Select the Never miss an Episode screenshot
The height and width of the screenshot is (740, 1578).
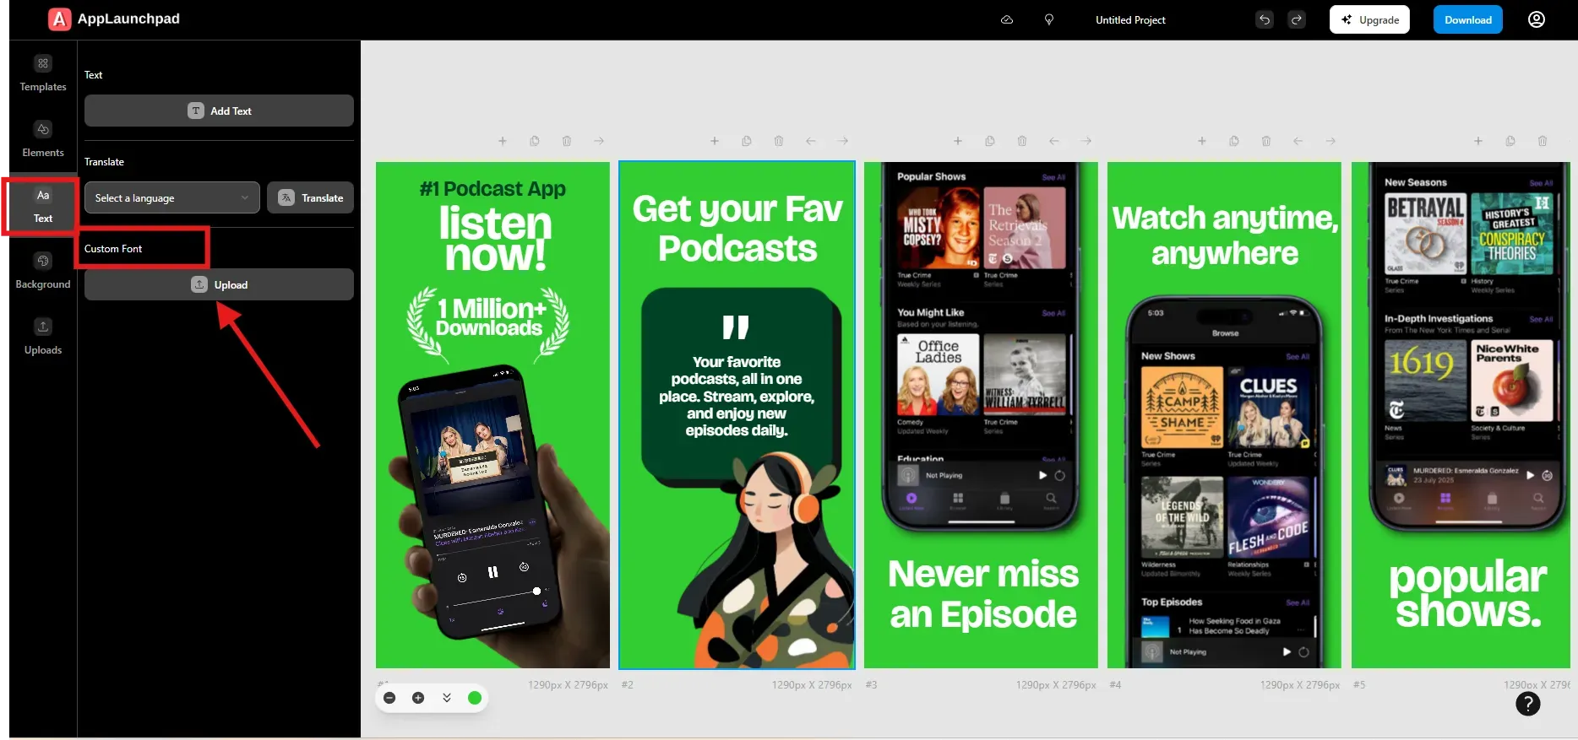(x=981, y=415)
